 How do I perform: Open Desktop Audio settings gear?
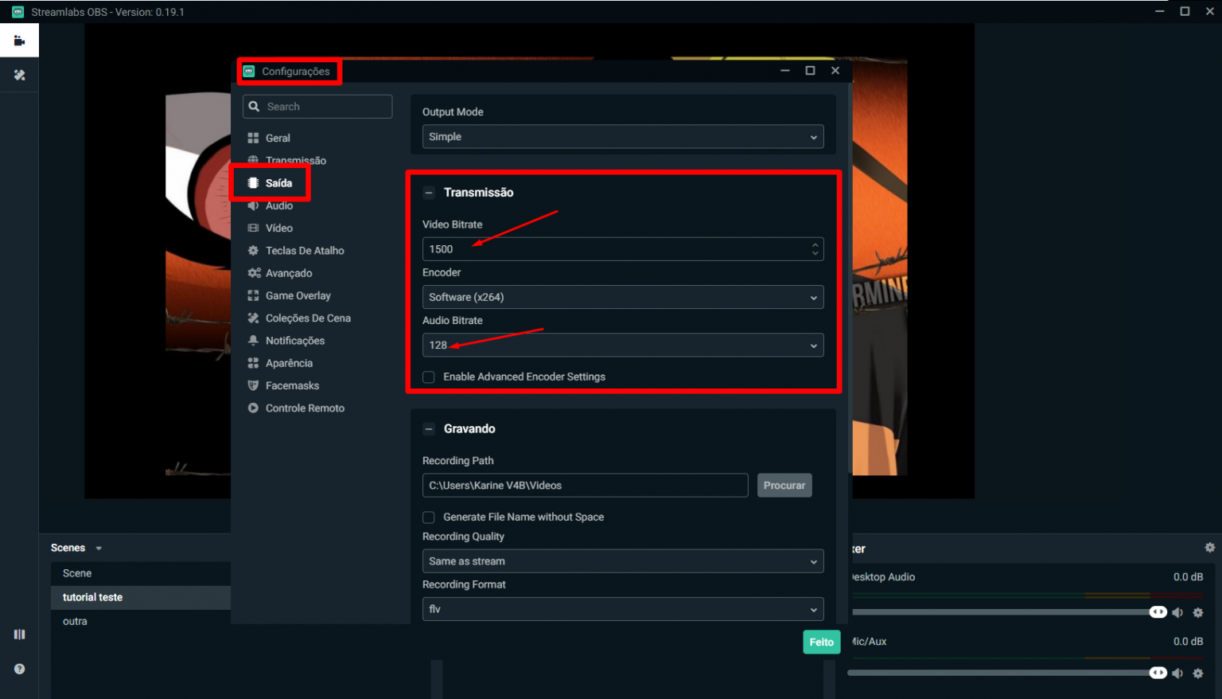(x=1198, y=612)
